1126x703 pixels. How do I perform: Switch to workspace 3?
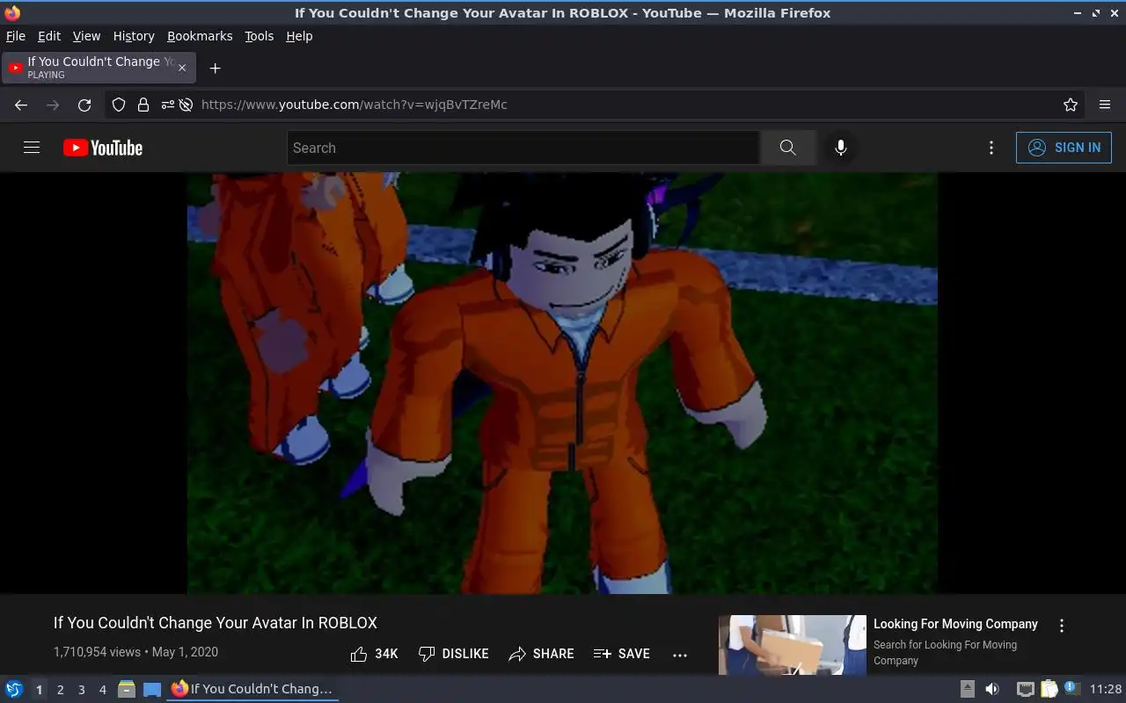pos(81,690)
